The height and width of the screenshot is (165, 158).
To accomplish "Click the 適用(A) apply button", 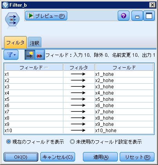I will click(x=101, y=157).
